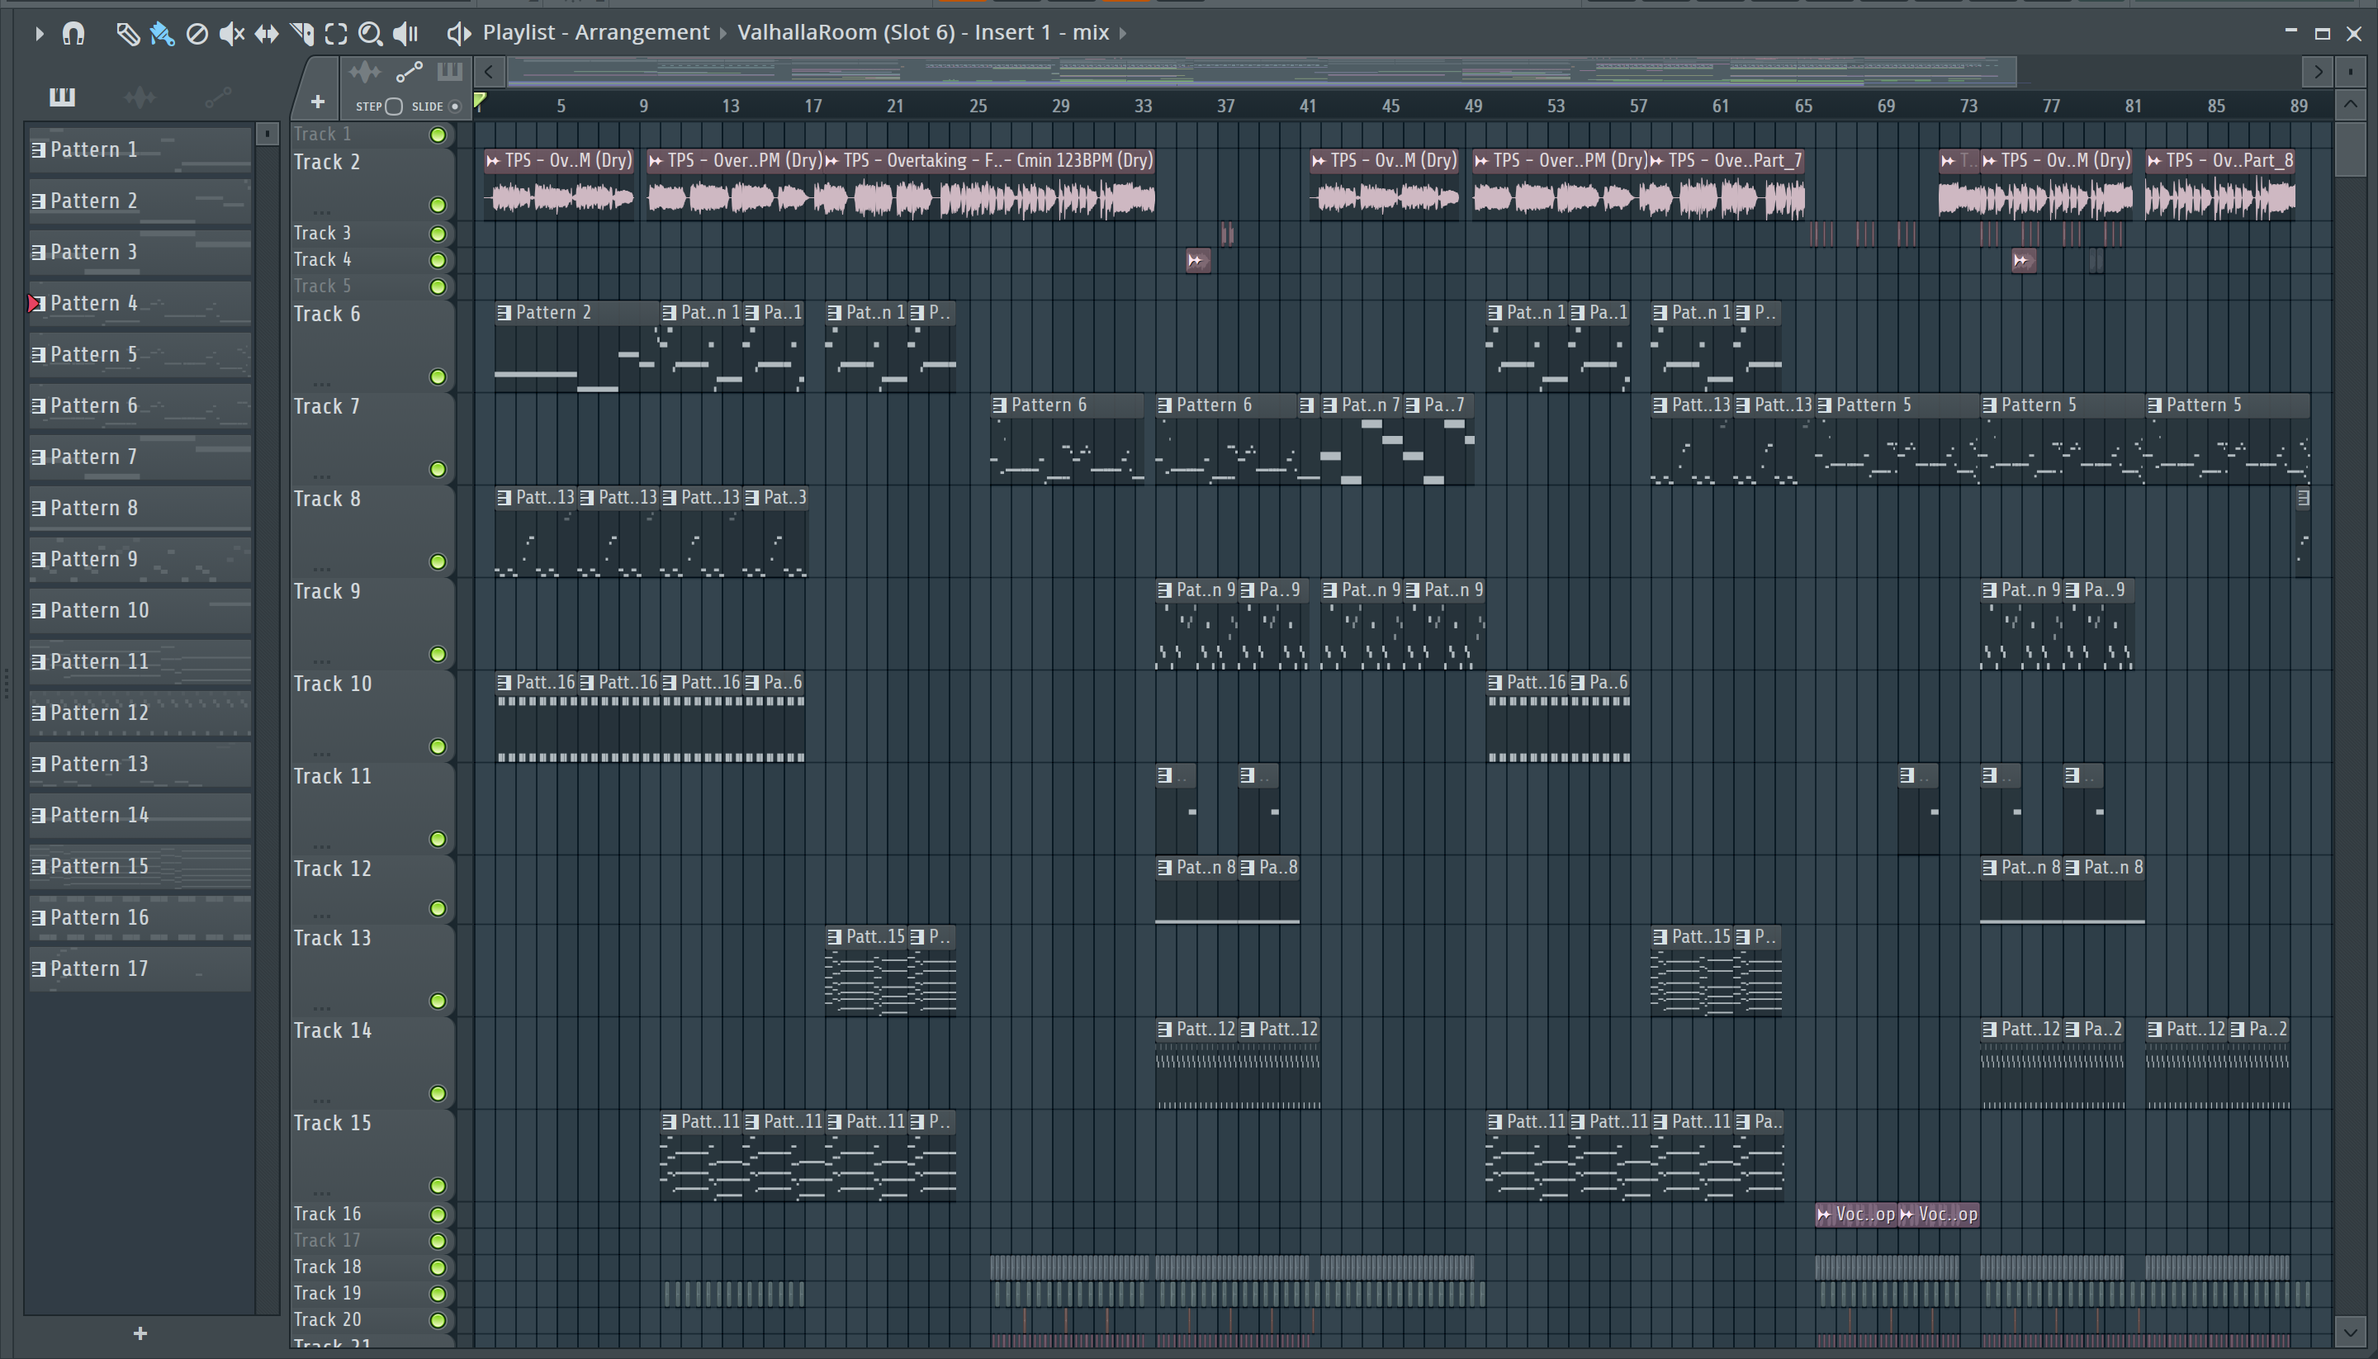Screen dimensions: 2378x1359
Task: Open Pattern 2 clip menu on Track 6
Action: pos(504,313)
